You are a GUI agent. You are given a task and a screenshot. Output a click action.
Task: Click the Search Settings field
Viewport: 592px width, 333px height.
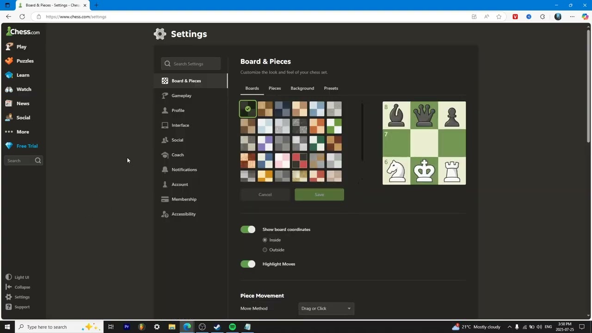click(x=191, y=64)
